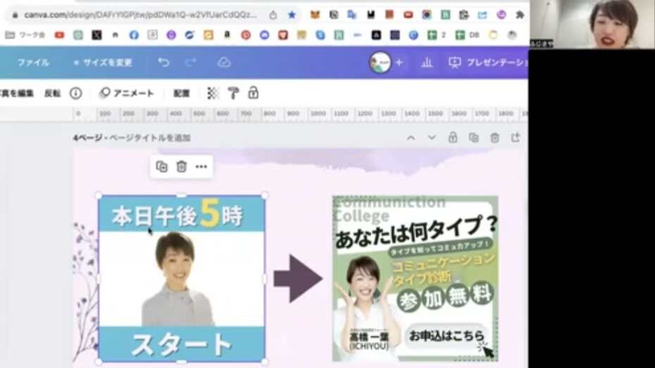Click the undo arrow in Canva header
This screenshot has height=368, width=655.
click(x=163, y=63)
